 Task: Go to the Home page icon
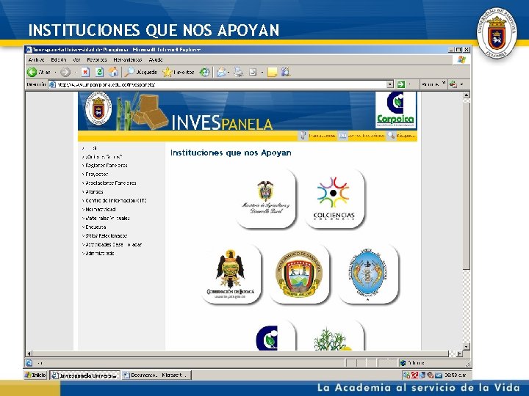coord(113,72)
